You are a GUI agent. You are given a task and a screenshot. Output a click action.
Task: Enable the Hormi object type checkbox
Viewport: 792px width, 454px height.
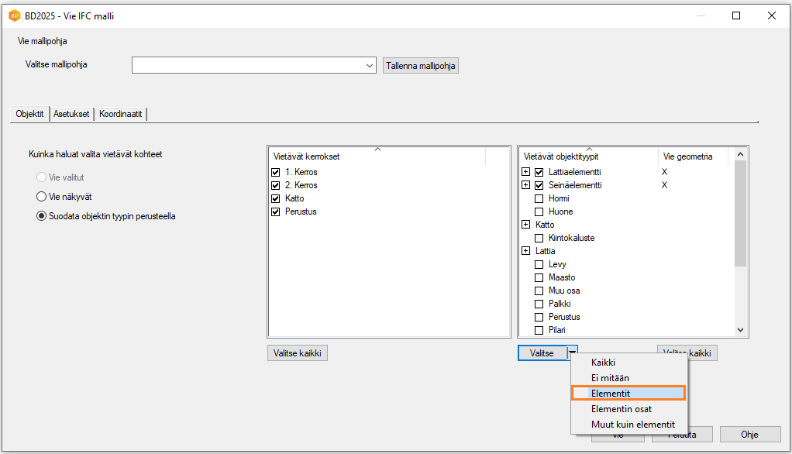click(x=539, y=198)
